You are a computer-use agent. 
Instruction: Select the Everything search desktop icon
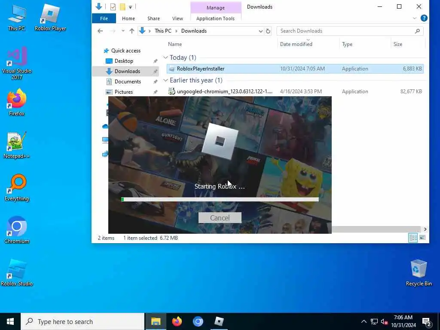17,188
